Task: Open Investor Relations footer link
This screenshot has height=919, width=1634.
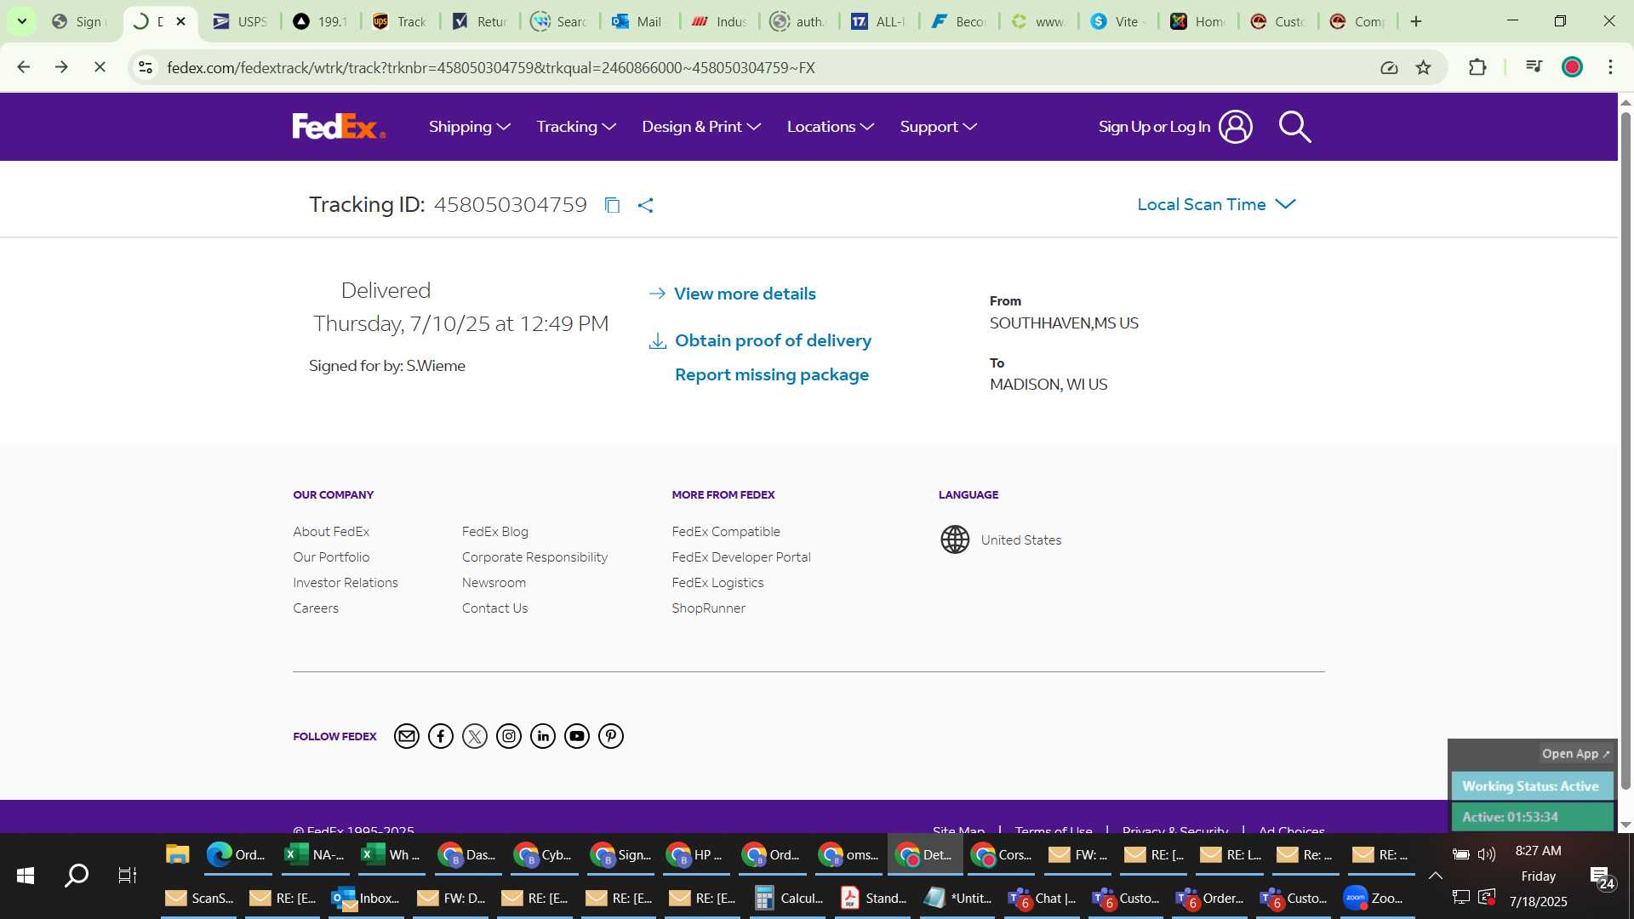Action: (x=346, y=582)
